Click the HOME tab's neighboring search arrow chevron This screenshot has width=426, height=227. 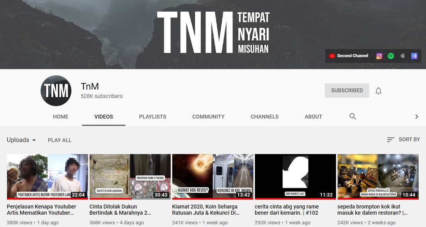(416, 116)
